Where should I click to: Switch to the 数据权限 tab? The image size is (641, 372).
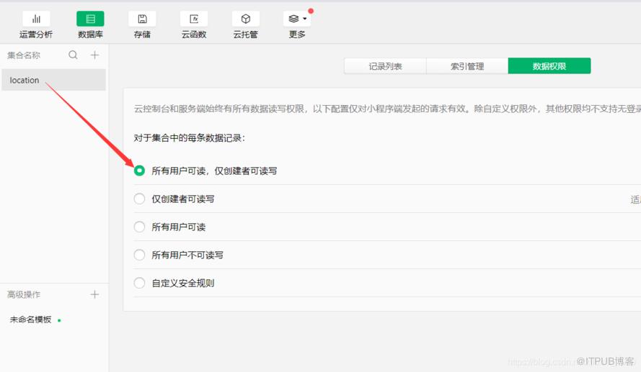click(x=549, y=66)
